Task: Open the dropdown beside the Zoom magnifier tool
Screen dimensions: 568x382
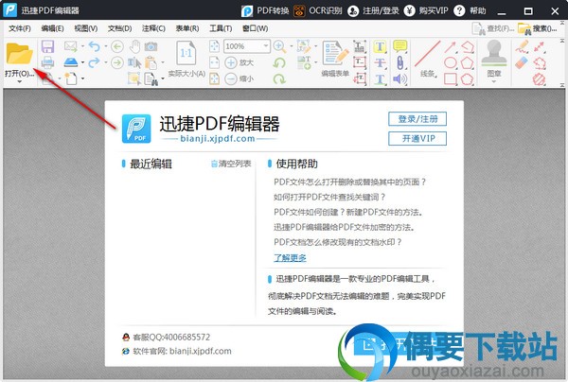Action: click(x=291, y=46)
